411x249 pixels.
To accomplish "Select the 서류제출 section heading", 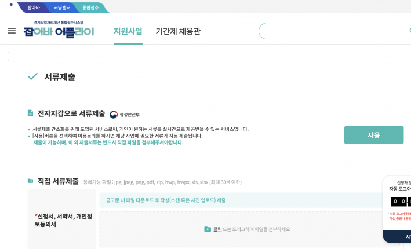I will [60, 77].
